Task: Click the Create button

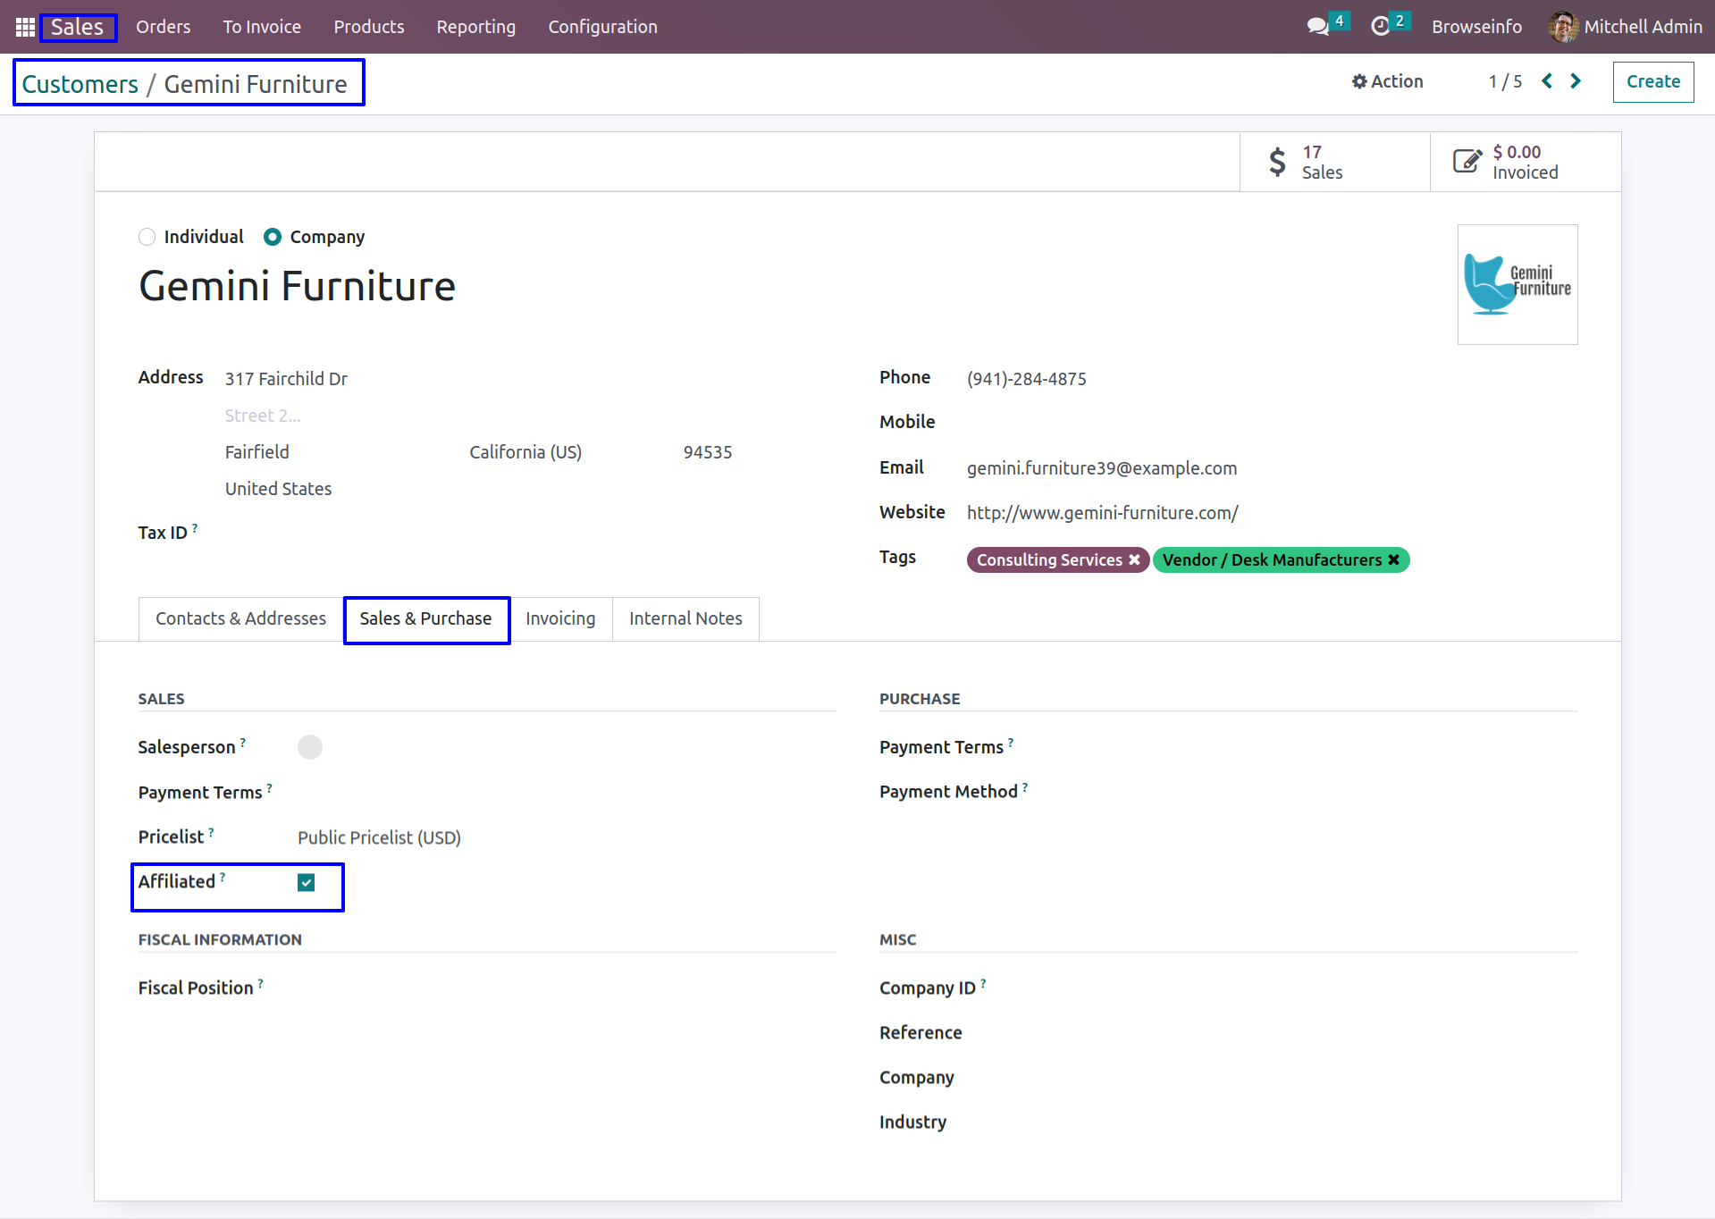Action: coord(1653,81)
